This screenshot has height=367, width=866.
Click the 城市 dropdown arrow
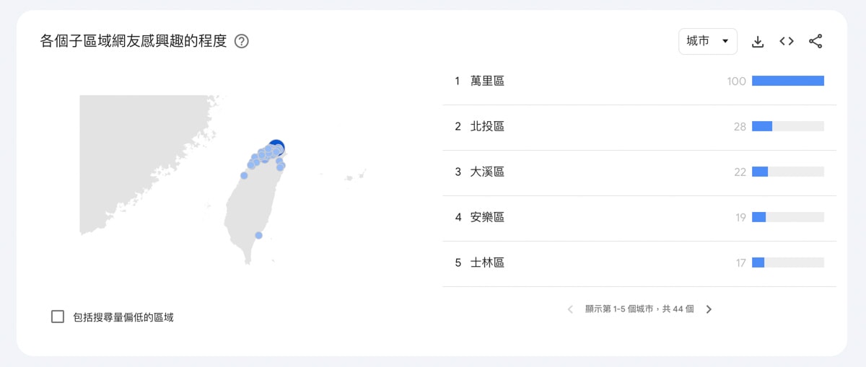point(725,41)
